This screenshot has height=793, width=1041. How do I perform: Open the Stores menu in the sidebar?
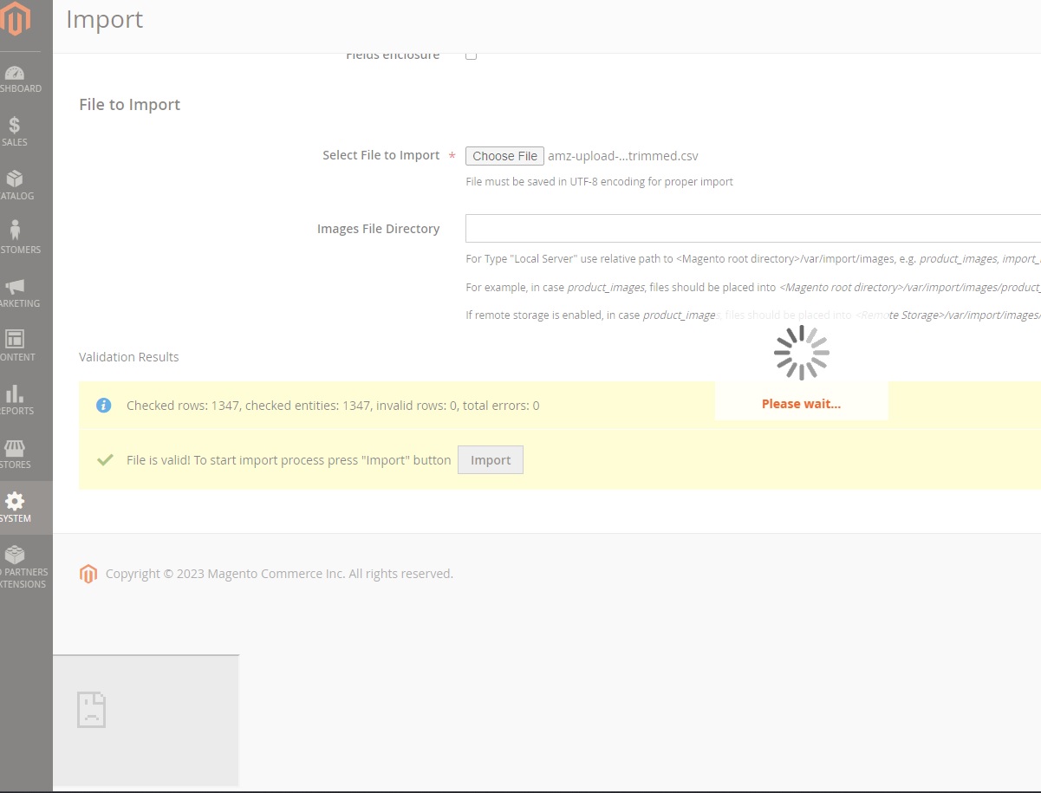[16, 446]
